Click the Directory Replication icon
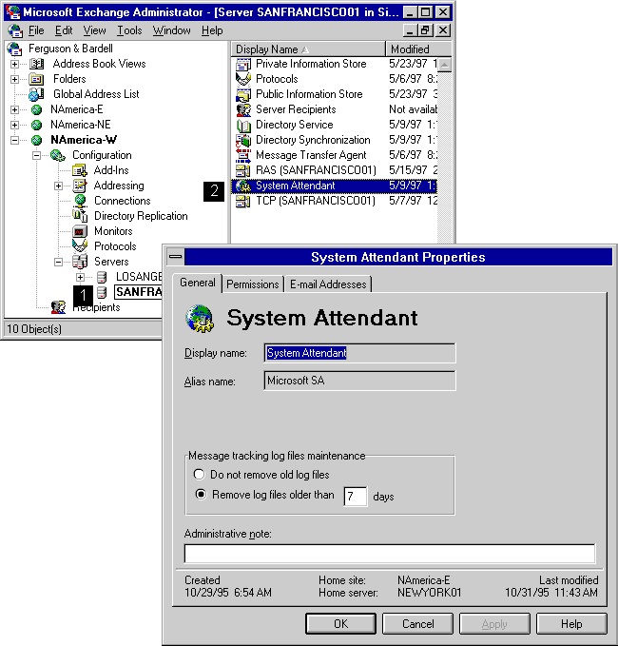618x646 pixels. coord(80,215)
